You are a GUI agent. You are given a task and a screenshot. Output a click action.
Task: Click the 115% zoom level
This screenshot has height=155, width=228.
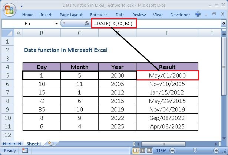(x=161, y=151)
